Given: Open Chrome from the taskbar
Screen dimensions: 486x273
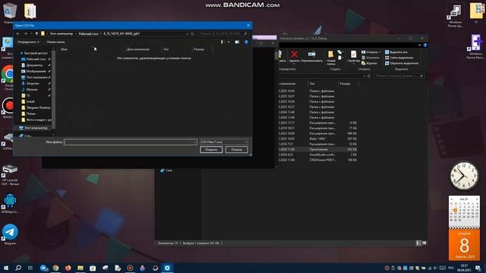Looking at the screenshot, I should (x=55, y=268).
